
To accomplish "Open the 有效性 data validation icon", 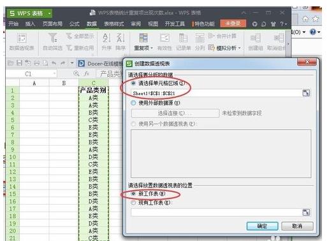I will [x=164, y=38].
